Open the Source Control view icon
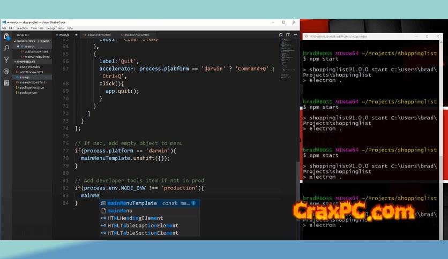Viewport: 448px width, 259px height. point(6,59)
